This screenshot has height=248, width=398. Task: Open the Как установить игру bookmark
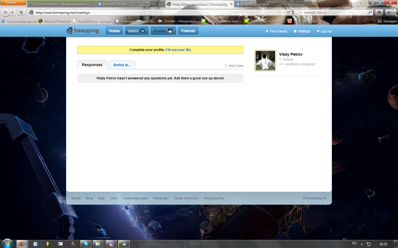coord(222,21)
